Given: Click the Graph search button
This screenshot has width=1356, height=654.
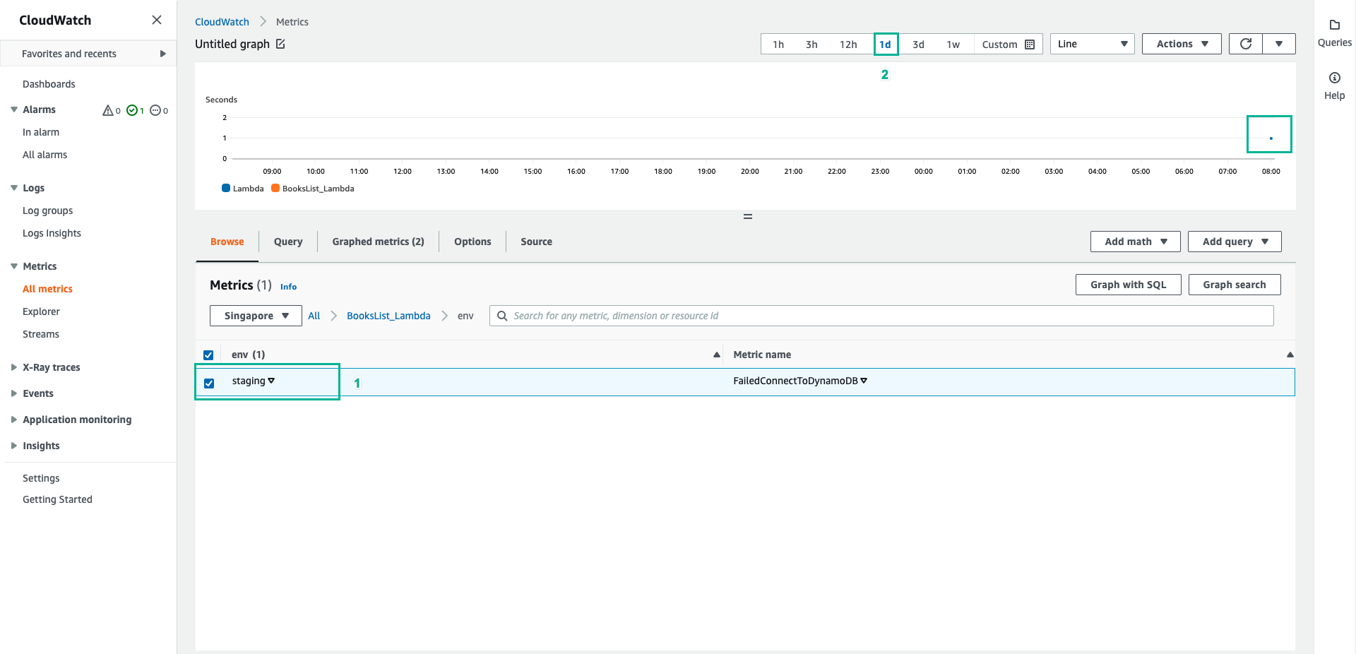Looking at the screenshot, I should click(1235, 285).
